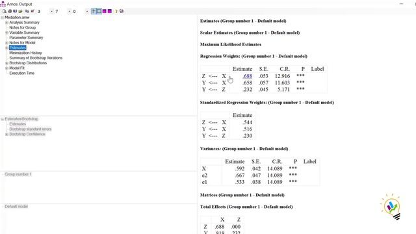The image size is (416, 234).
Task: Click the Total Effects heading
Action: [246, 207]
